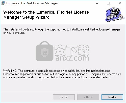Click the computer and CD banner graphic
The image size is (126, 103).
115,15
